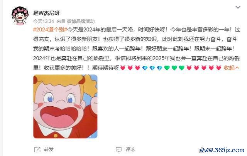This screenshot has height=156, width=247.
Task: Open the 微博品牌活动 source link
Action: [x=81, y=21]
